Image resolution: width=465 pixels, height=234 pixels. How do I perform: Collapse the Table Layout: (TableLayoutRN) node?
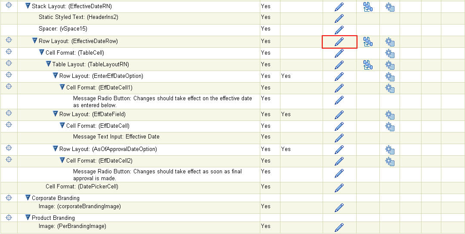pyautogui.click(x=48, y=64)
